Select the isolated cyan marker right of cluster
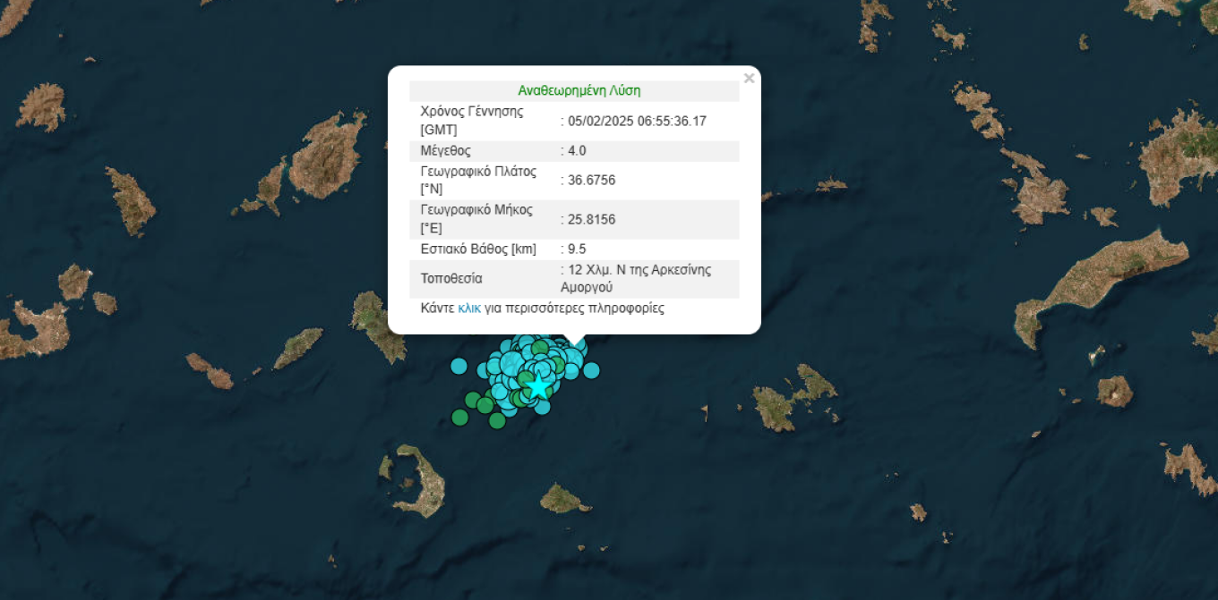Screen dimensions: 1218x600 (x=591, y=369)
